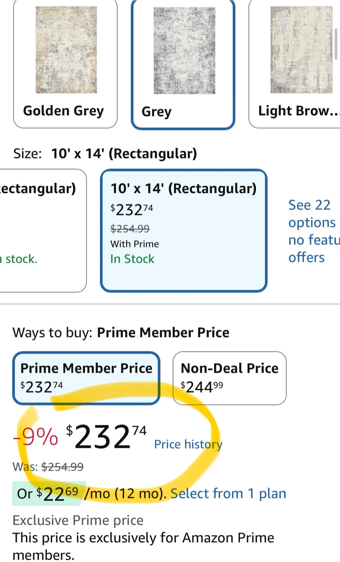Select the partially visible Rectangular size card
This screenshot has height=562, width=340.
pyautogui.click(x=43, y=230)
